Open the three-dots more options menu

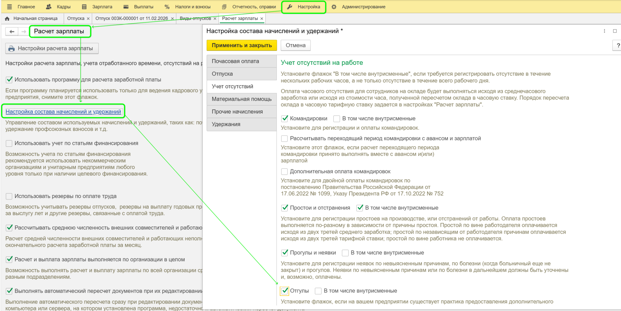click(x=604, y=31)
